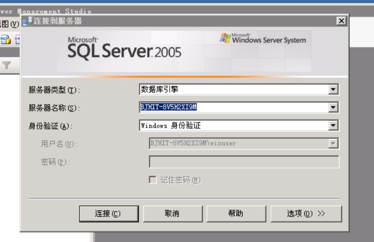Click the 服务器名称(S) label

click(54, 108)
